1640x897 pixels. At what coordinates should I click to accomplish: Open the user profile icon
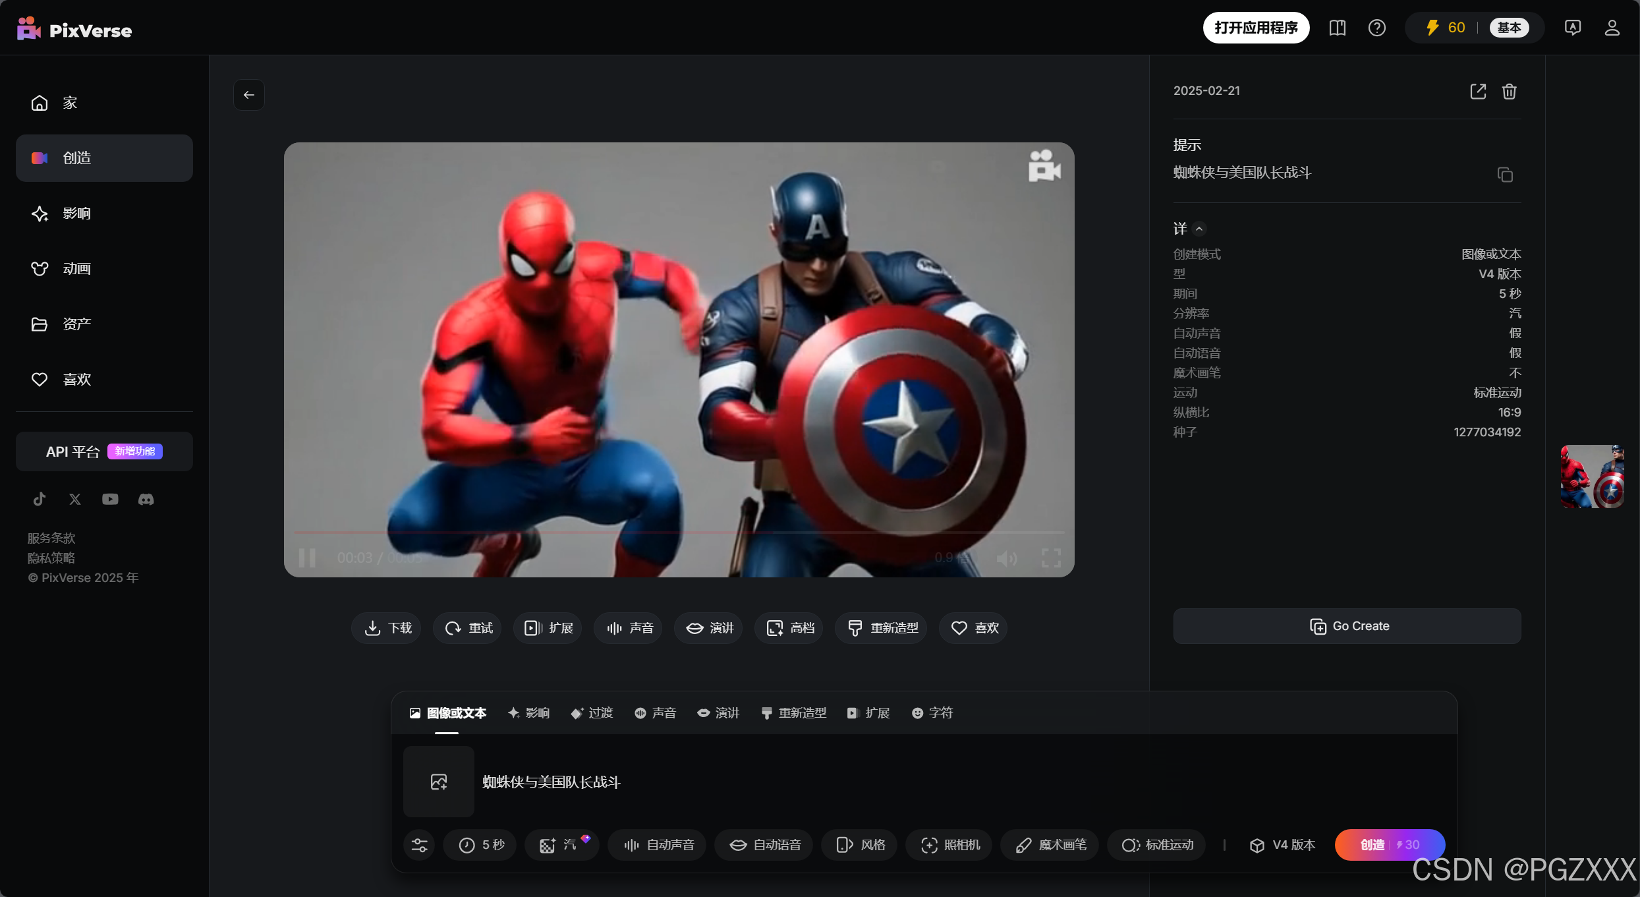1612,28
